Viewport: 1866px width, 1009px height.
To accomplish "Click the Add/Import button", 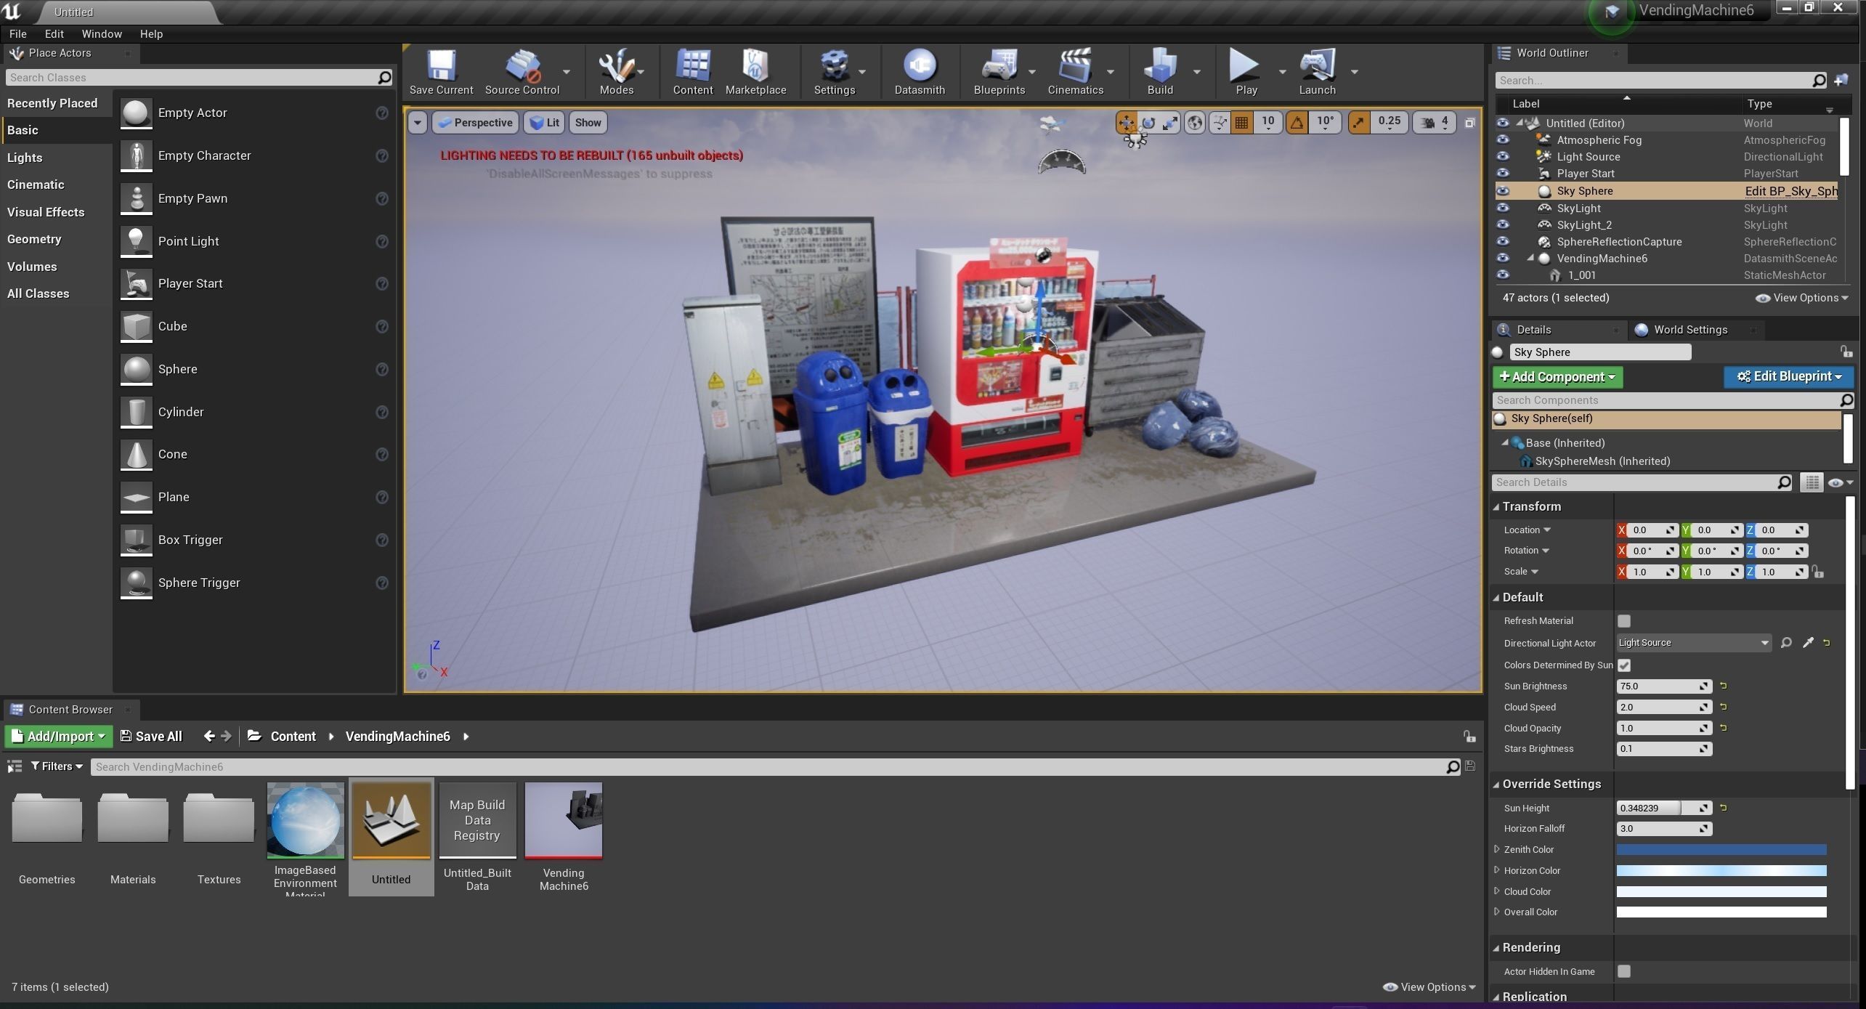I will [59, 737].
